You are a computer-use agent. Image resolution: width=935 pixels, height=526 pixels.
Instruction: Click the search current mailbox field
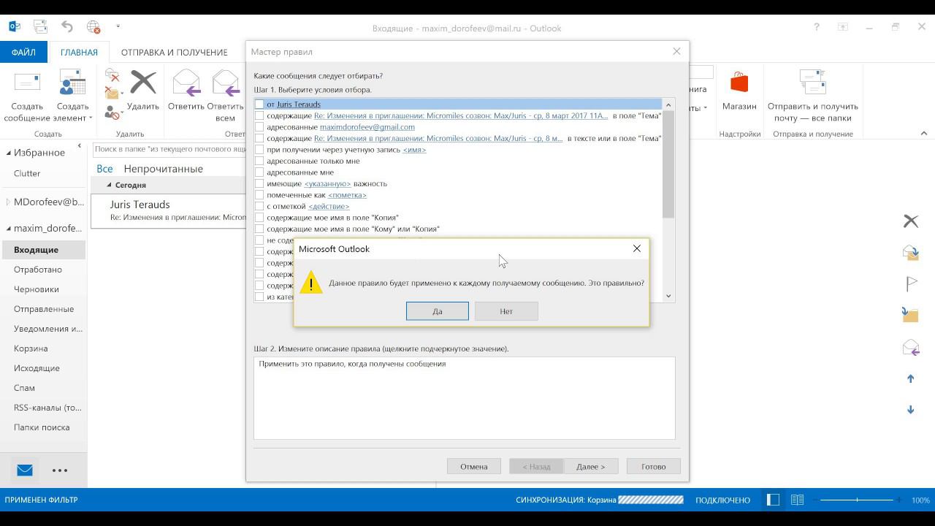[x=169, y=149]
